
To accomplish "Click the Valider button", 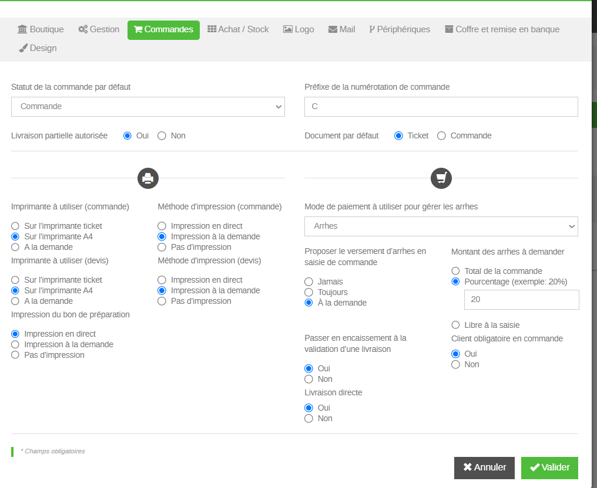I will 549,467.
